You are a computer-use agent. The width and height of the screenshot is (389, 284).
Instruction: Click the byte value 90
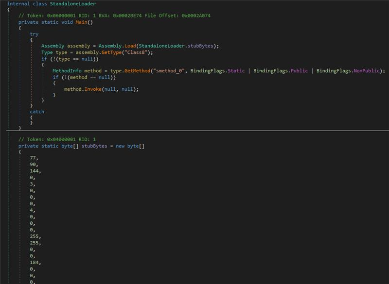point(33,165)
